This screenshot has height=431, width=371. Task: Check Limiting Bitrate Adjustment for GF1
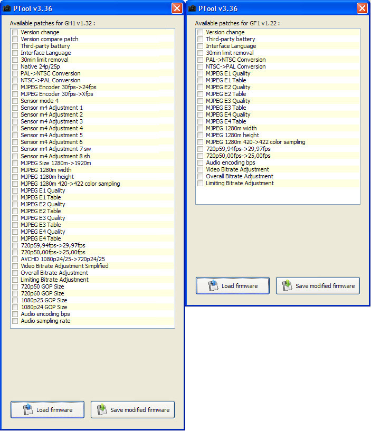[x=201, y=184]
